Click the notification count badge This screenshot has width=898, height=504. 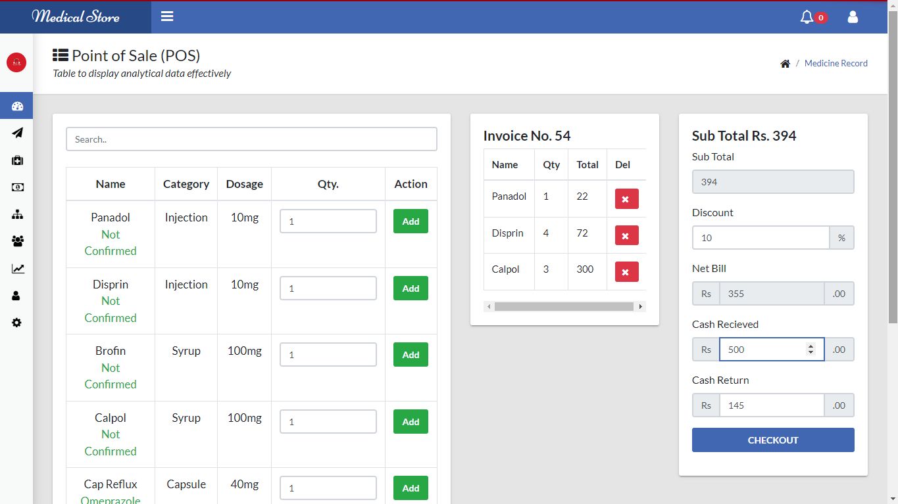821,18
